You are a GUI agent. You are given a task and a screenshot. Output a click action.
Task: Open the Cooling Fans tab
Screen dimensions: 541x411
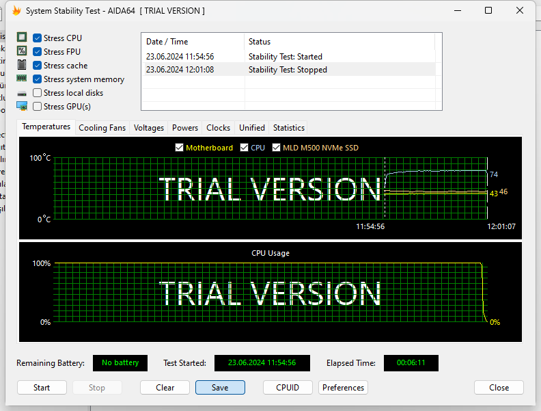(102, 128)
